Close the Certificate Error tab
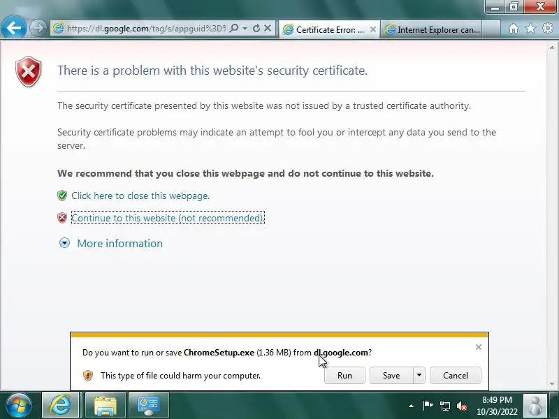 click(x=373, y=29)
